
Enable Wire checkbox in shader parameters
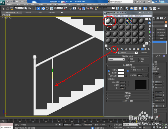click(x=129, y=59)
